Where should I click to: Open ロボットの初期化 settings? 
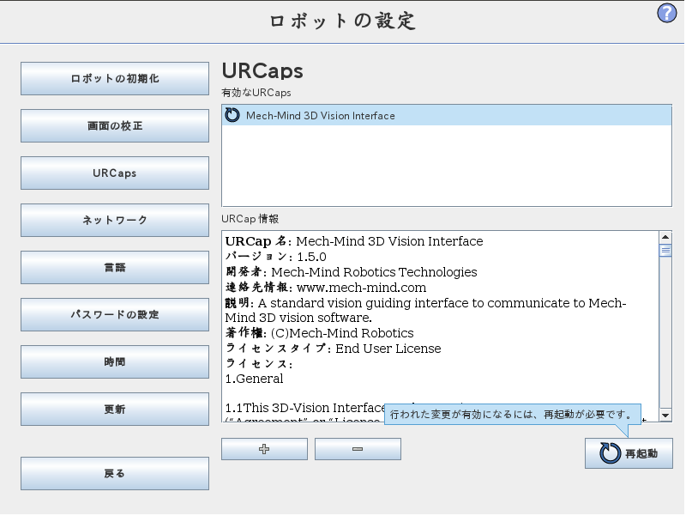[x=115, y=78]
